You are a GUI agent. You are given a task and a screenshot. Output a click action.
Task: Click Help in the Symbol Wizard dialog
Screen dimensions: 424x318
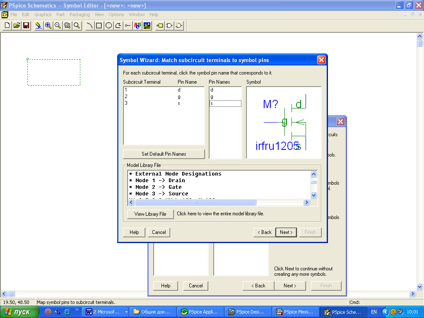[134, 232]
